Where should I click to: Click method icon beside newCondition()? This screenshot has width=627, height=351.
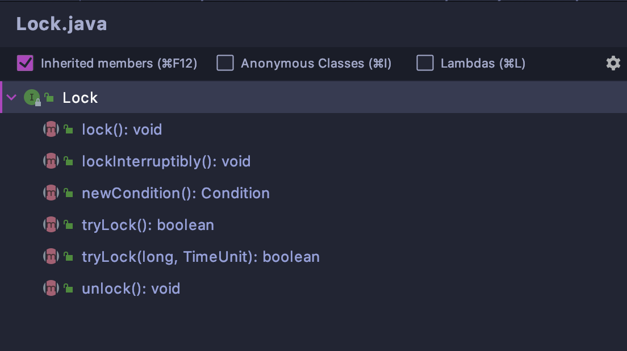[x=51, y=193]
